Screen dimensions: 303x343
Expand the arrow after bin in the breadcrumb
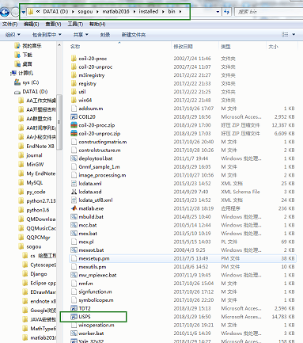(x=180, y=12)
